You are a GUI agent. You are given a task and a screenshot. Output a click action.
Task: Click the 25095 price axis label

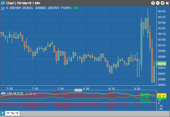(162, 51)
